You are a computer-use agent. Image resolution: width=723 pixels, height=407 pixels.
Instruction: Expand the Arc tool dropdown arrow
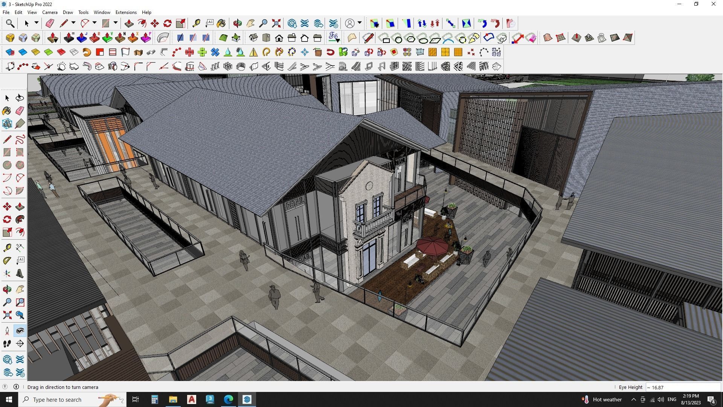point(95,23)
